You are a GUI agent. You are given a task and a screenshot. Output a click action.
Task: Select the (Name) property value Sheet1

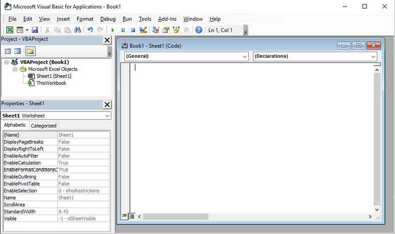[x=84, y=135]
